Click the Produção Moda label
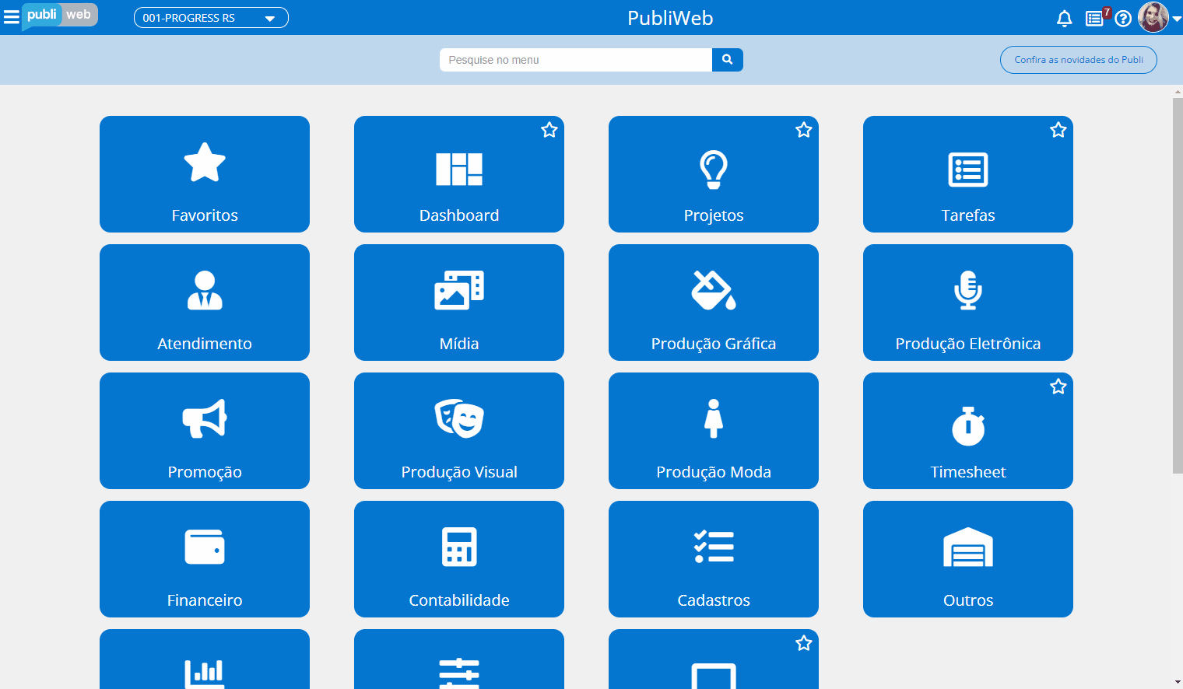1183x689 pixels. point(714,472)
